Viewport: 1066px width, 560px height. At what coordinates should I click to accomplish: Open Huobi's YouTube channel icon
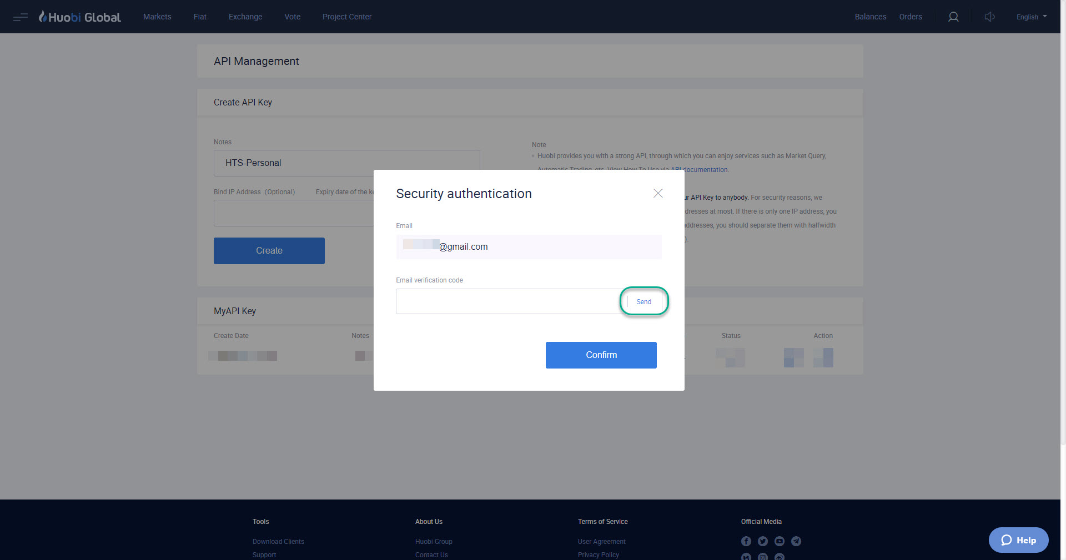click(779, 541)
